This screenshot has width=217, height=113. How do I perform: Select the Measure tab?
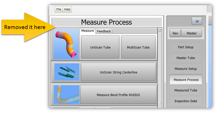(x=88, y=31)
